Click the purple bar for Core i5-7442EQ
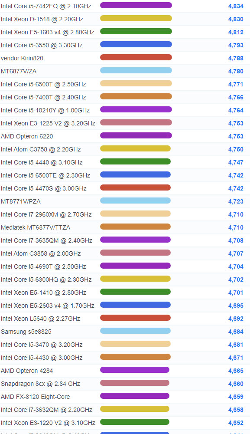 tap(136, 5)
